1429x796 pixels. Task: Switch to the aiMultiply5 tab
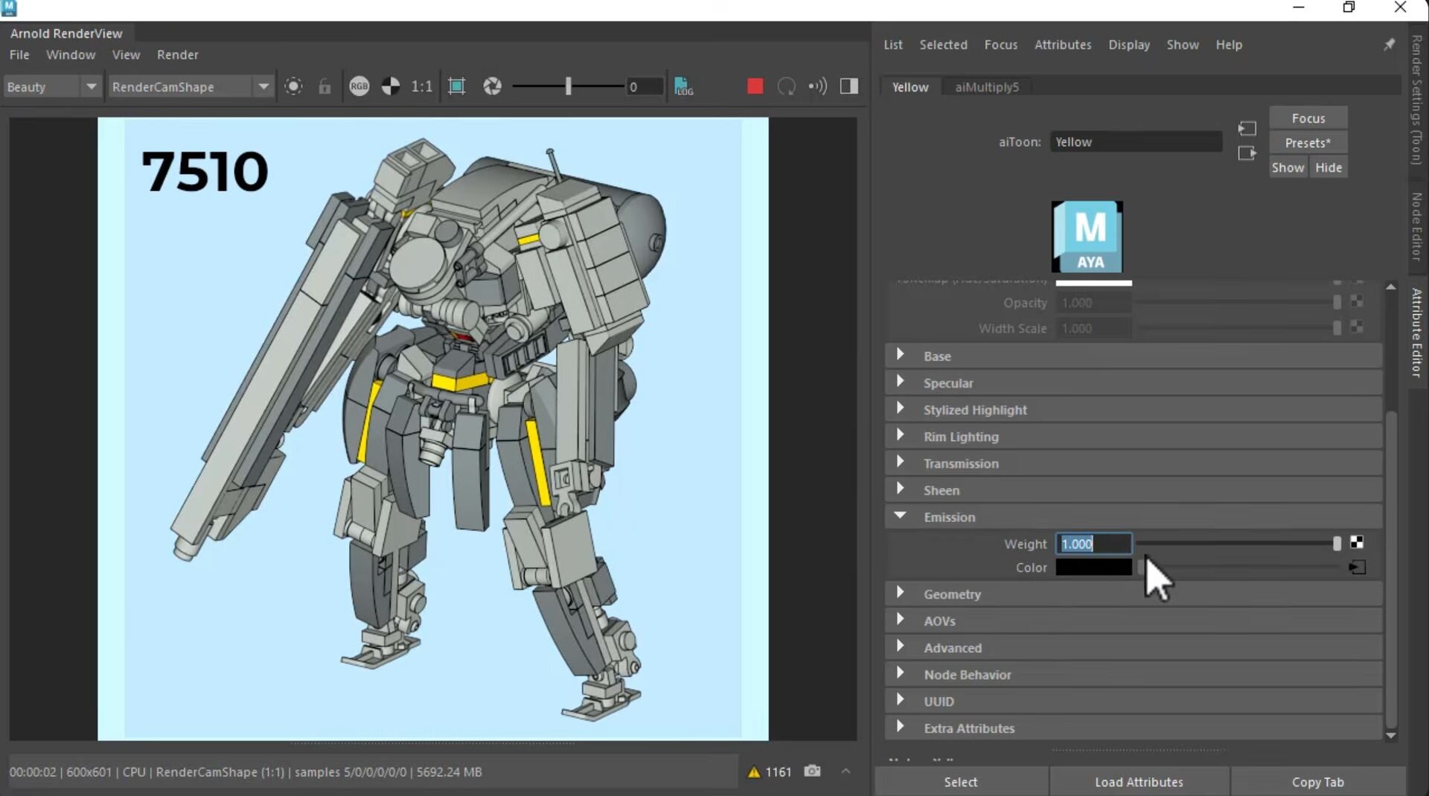(x=986, y=87)
